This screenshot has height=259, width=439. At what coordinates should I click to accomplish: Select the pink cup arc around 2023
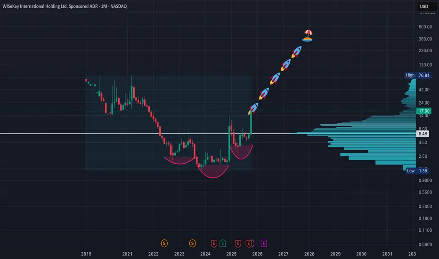click(x=179, y=161)
